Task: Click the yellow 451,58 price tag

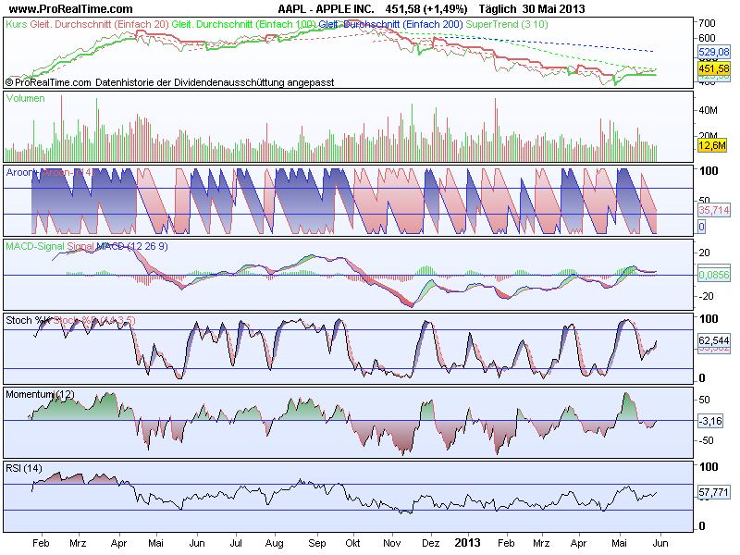Action: (714, 68)
